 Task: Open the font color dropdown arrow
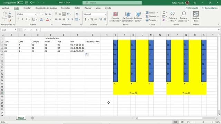(50, 19)
